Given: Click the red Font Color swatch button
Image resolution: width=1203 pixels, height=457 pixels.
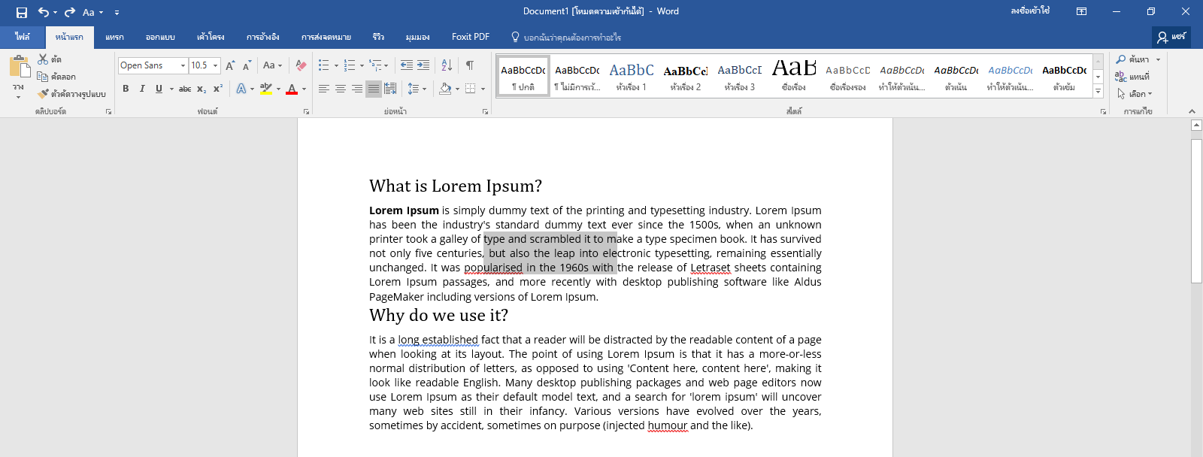Looking at the screenshot, I should (x=292, y=89).
